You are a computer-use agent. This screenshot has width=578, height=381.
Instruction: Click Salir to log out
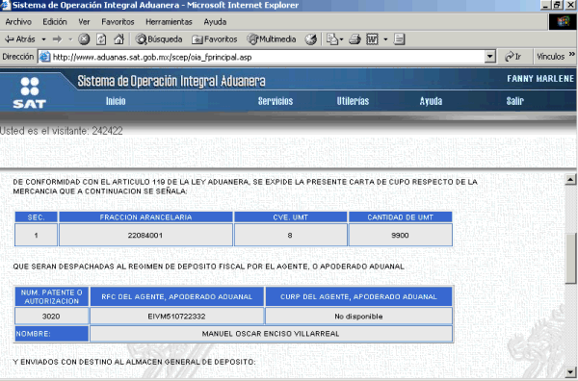coord(515,101)
